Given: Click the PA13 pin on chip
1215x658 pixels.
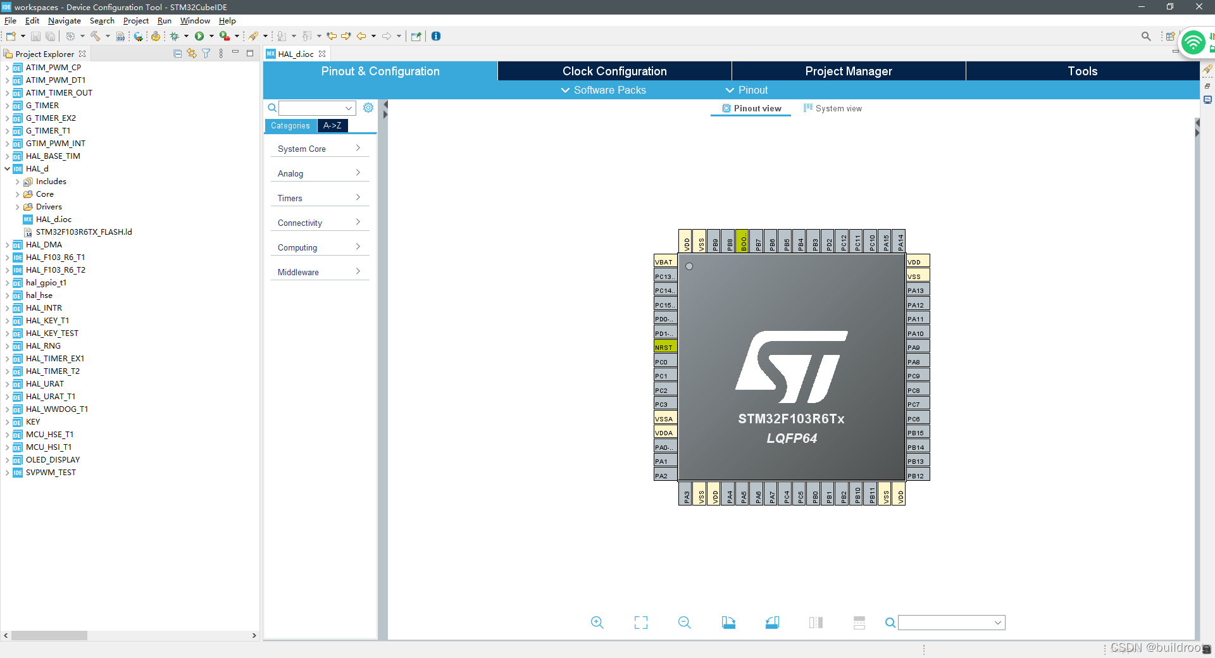Looking at the screenshot, I should tap(918, 290).
